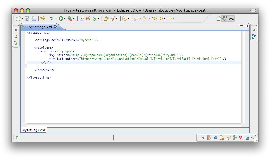Image resolution: width=270 pixels, height=158 pixels.
Task: Click the Open Perspective icon
Action: tap(218, 19)
